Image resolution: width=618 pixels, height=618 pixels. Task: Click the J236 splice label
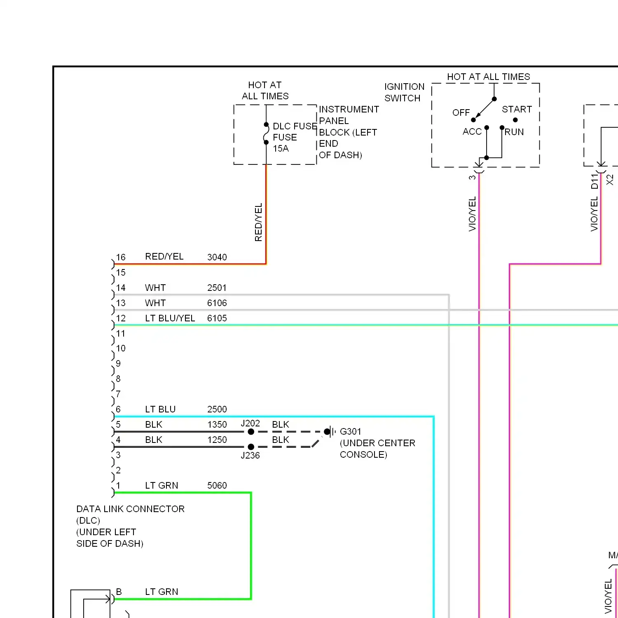250,455
